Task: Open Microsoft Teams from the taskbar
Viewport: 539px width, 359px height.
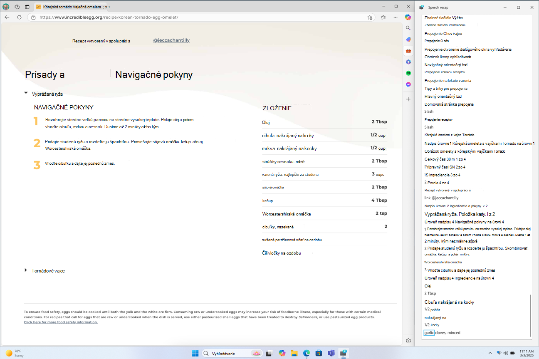Action: click(x=331, y=353)
